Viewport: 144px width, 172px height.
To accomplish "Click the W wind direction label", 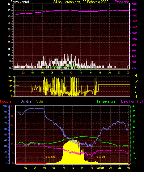I will pos(136,81).
